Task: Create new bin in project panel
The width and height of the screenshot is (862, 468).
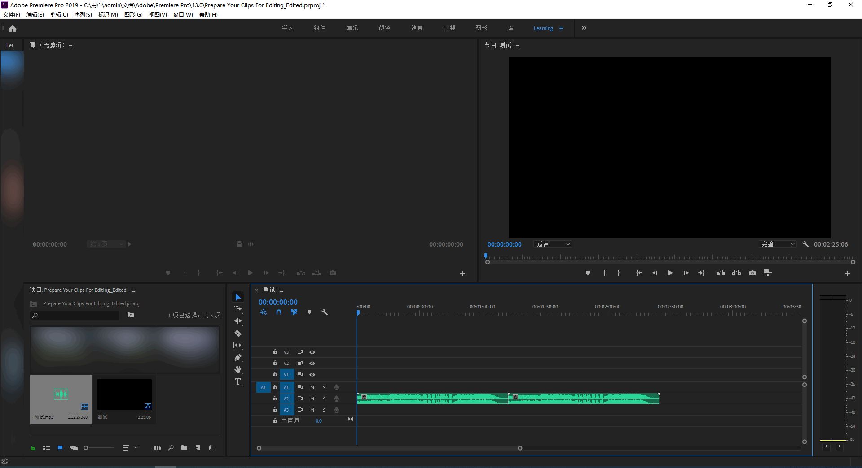Action: (x=184, y=447)
